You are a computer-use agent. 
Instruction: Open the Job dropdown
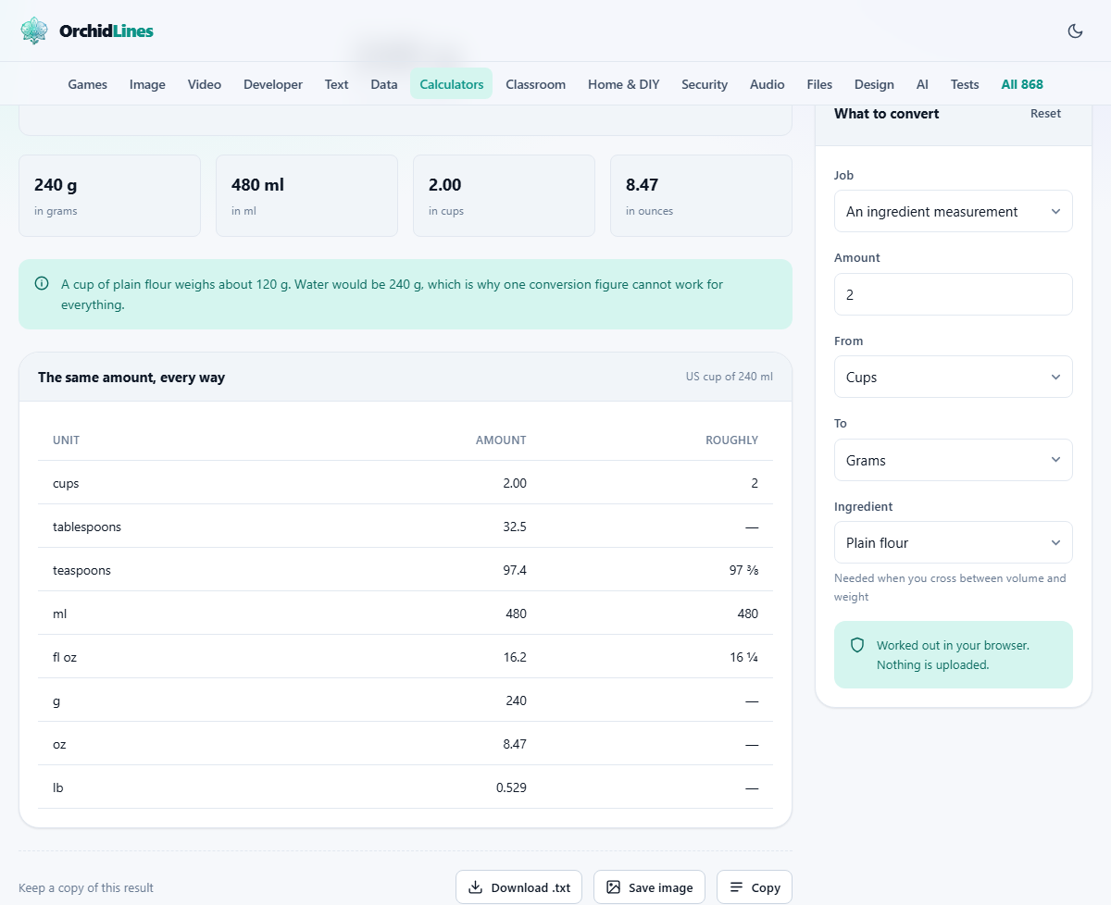(953, 211)
